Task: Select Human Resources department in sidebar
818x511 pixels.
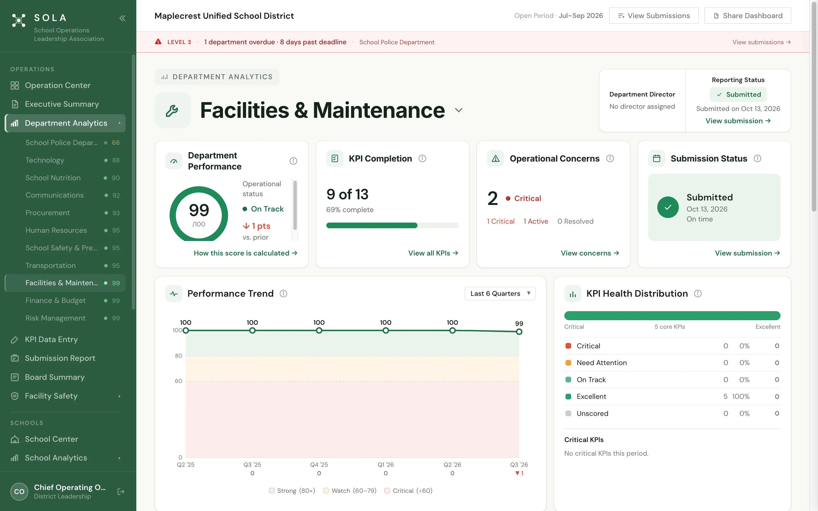Action: click(x=65, y=231)
